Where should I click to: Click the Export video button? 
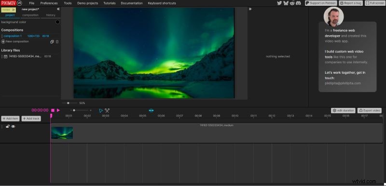(x=370, y=110)
